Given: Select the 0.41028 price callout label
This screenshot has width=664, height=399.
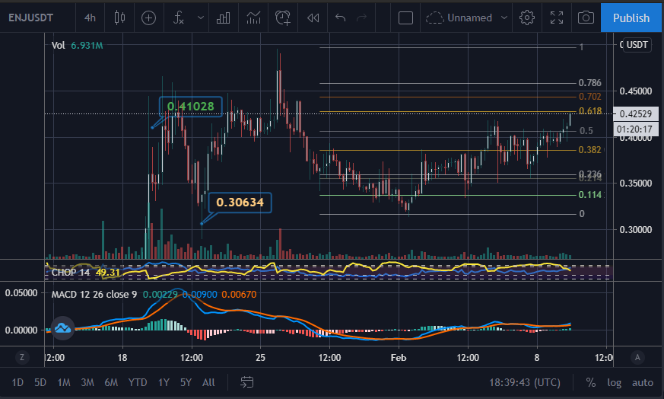Looking at the screenshot, I should 191,107.
